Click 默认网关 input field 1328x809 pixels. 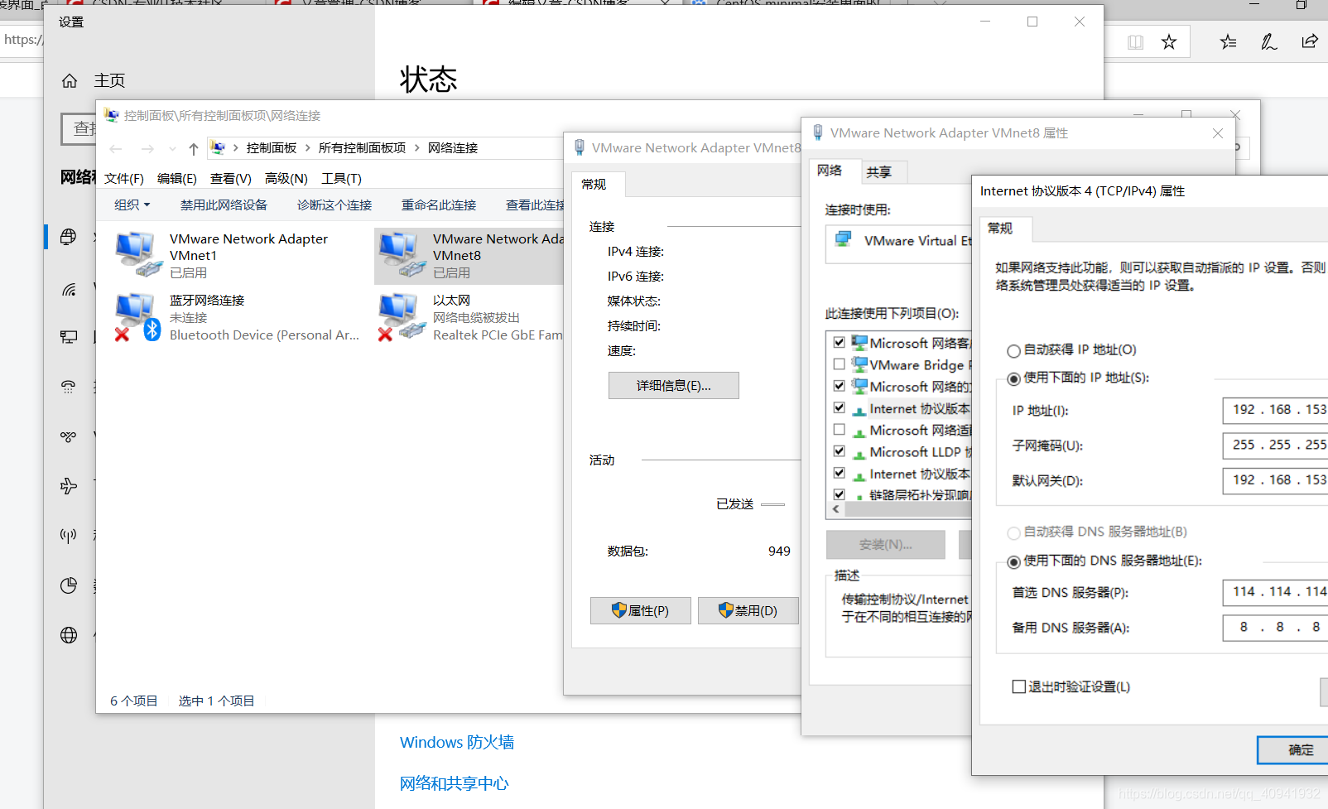1275,480
